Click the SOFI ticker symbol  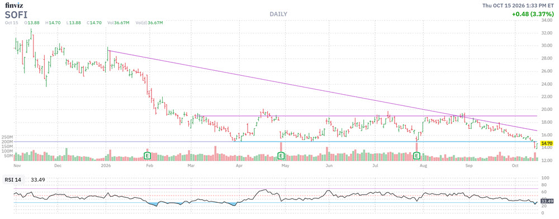point(16,14)
